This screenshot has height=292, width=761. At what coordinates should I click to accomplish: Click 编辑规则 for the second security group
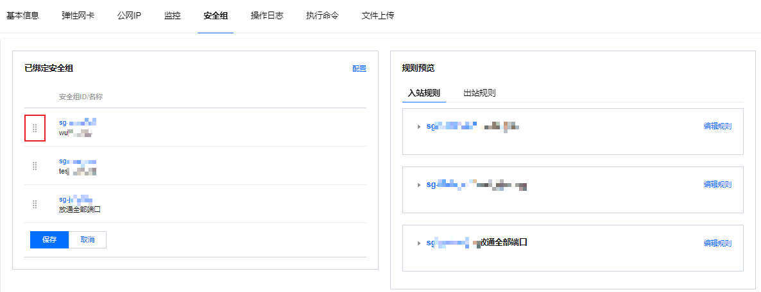point(718,184)
